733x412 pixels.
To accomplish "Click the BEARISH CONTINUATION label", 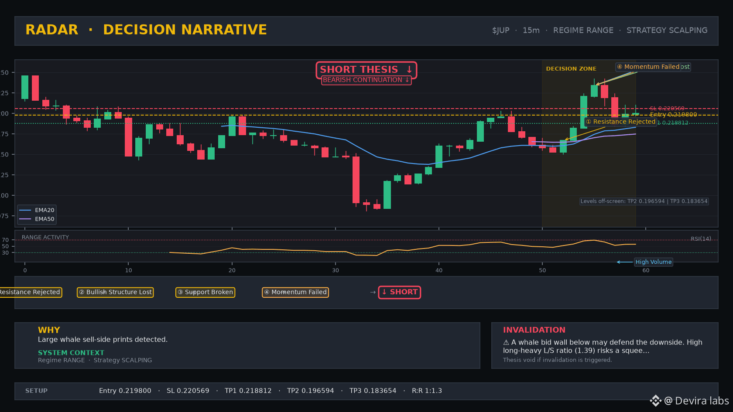I will [366, 80].
